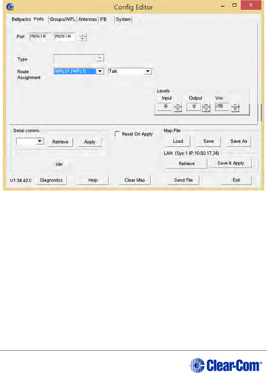Screen dimensions: 267x377
Task: Click the Help button
Action: 93,180
